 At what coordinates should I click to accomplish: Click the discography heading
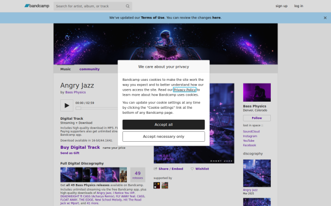(253, 154)
